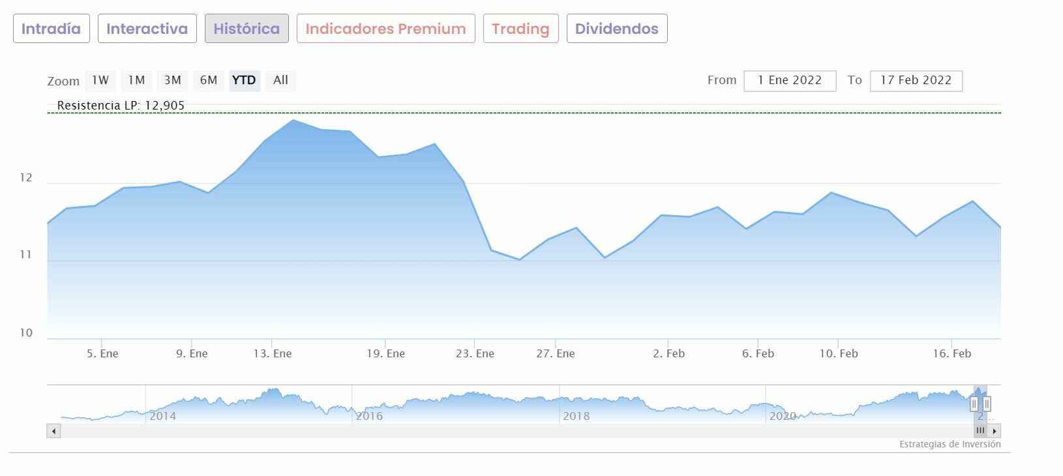Image resolution: width=1063 pixels, height=476 pixels.
Task: Choose the 6M zoom option
Action: [209, 80]
